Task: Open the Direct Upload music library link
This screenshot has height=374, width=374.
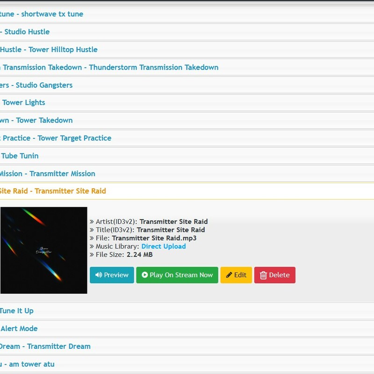Action: [163, 246]
